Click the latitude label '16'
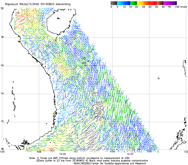The width and height of the screenshot is (188, 165). click(2, 65)
